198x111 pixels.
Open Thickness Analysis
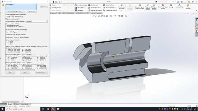[109, 8]
